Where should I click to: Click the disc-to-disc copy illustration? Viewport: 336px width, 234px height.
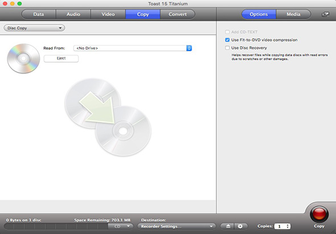point(108,117)
